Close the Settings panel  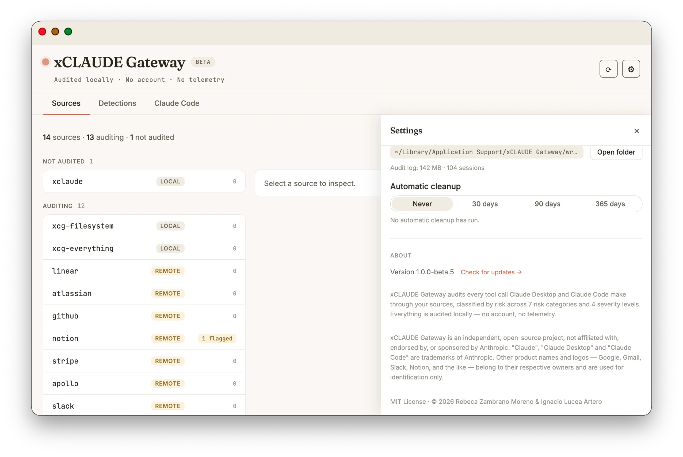coord(637,131)
